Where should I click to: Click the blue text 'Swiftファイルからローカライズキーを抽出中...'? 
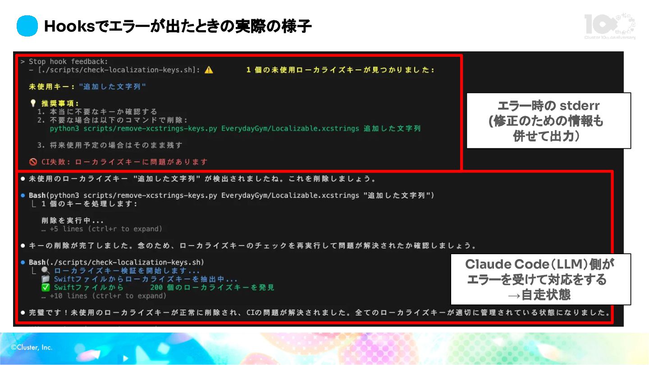coord(146,279)
